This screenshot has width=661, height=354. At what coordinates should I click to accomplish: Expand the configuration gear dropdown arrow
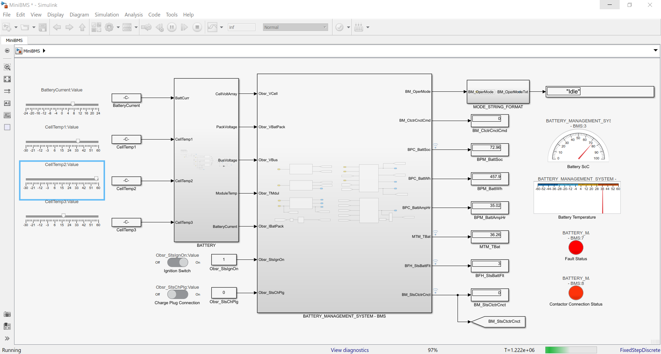click(118, 27)
